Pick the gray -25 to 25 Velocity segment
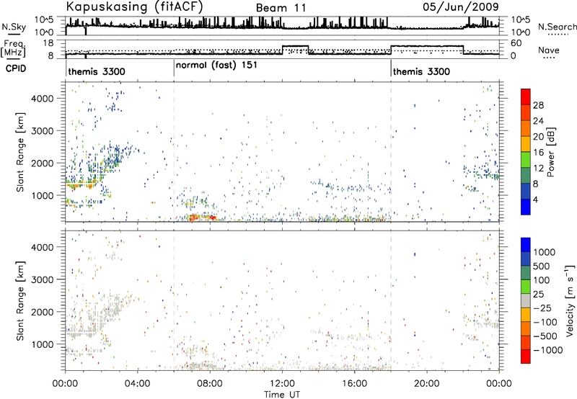The width and height of the screenshot is (577, 399). point(526,300)
